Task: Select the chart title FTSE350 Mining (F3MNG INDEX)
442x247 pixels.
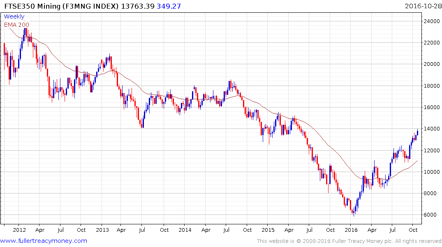Action: tap(61, 6)
